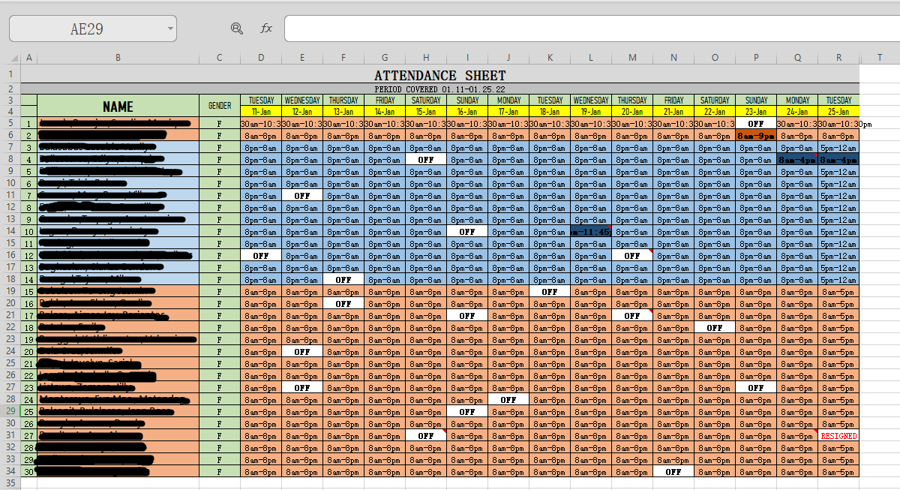
Task: Select the OFF cell in row 24
Action: pyautogui.click(x=302, y=352)
